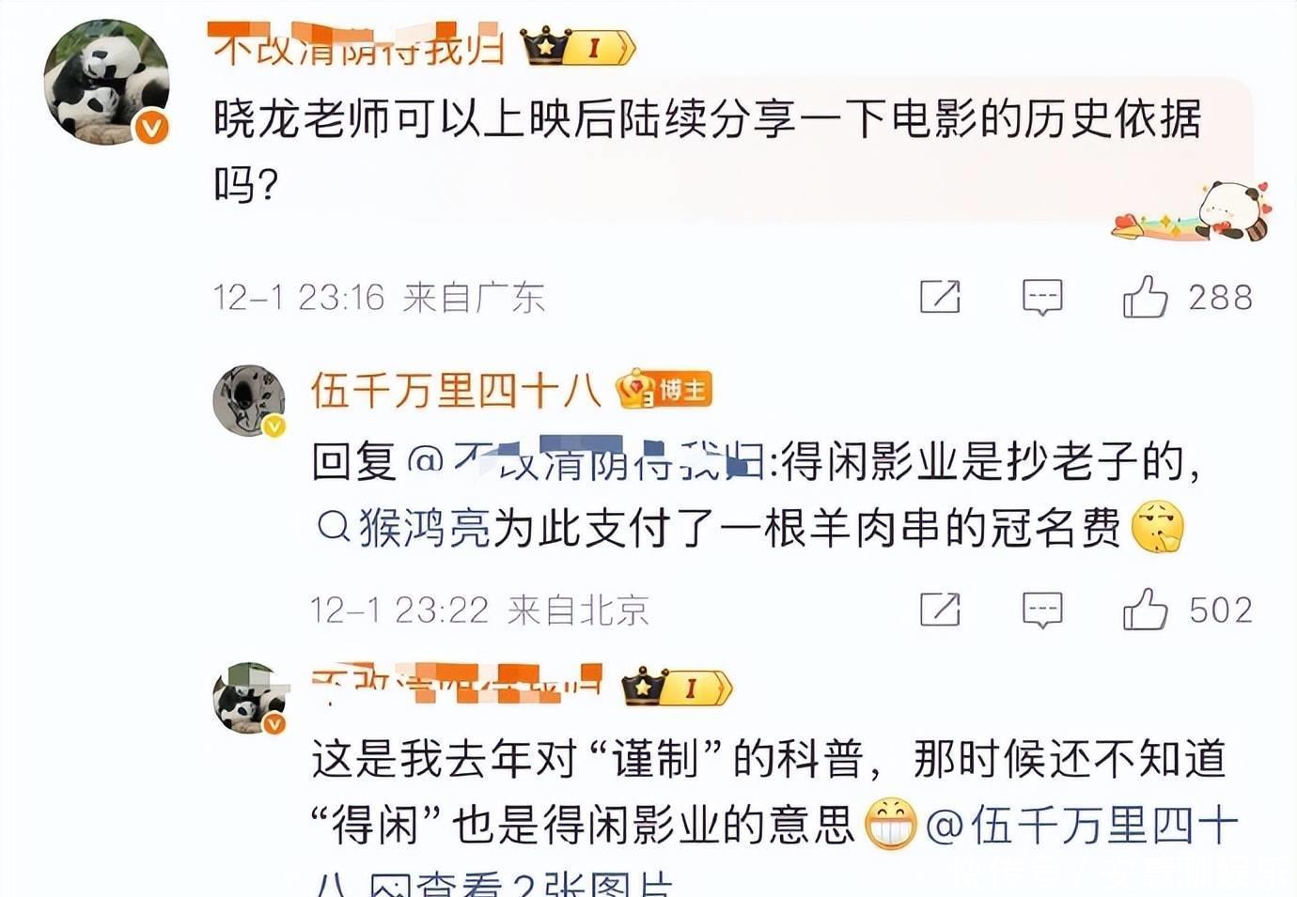The image size is (1297, 897).
Task: Share the 23:16 Guangdong comment
Action: pos(940,296)
